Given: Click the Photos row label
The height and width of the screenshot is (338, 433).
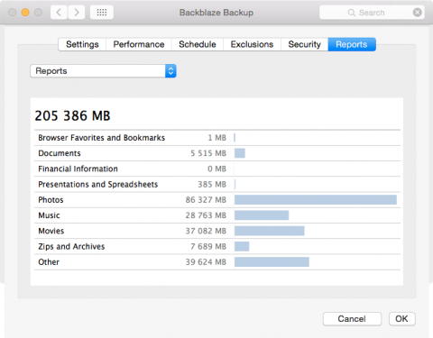Looking at the screenshot, I should click(x=51, y=200).
